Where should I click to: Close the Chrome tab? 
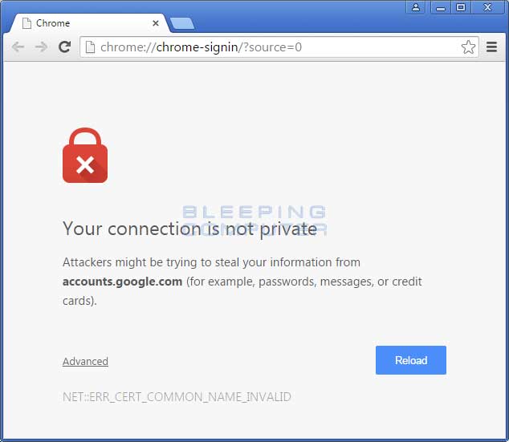pos(156,23)
